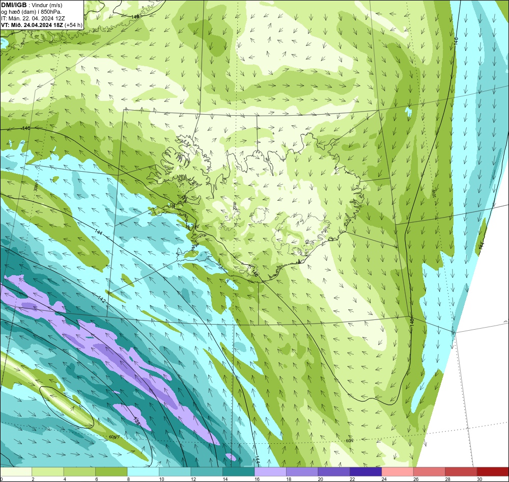Click the '148' contour label near top left

[x=135, y=17]
